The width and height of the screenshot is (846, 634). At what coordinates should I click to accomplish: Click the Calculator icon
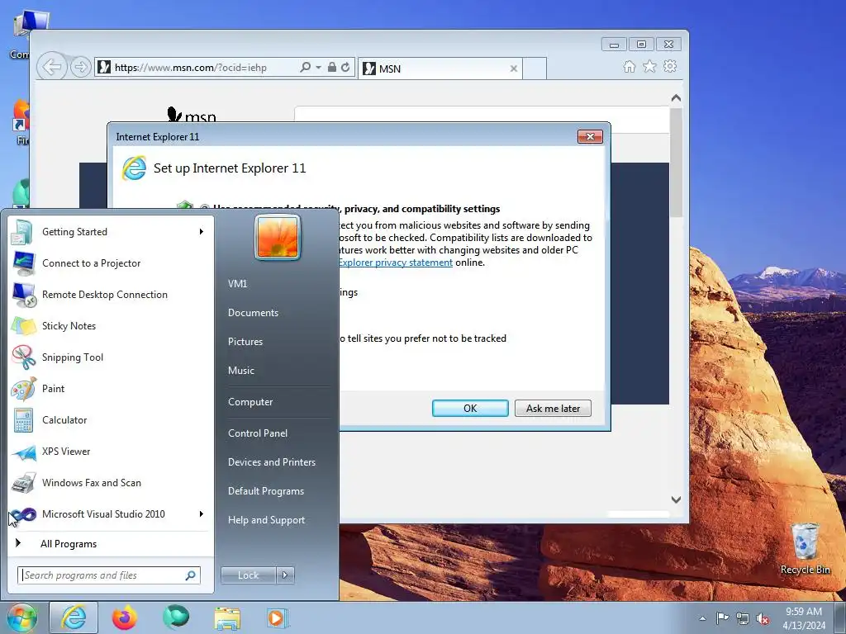click(23, 420)
